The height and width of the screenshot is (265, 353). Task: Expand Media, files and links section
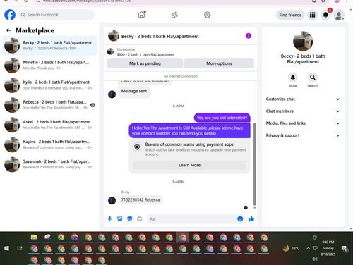(x=303, y=123)
